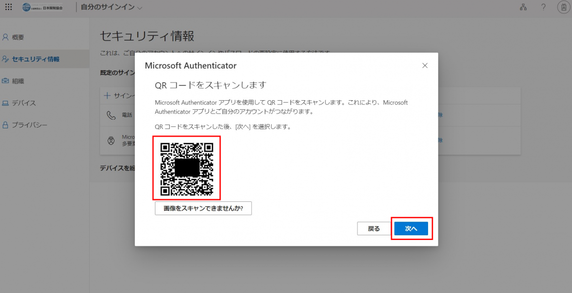Click the heading QR コードをスキャンします
572x293 pixels.
coord(210,85)
